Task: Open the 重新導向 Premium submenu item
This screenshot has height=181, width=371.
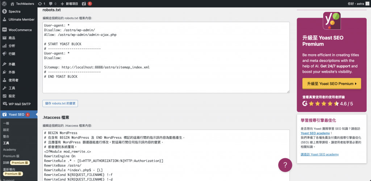Action: 13,172
